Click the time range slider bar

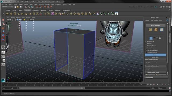click(51, 88)
